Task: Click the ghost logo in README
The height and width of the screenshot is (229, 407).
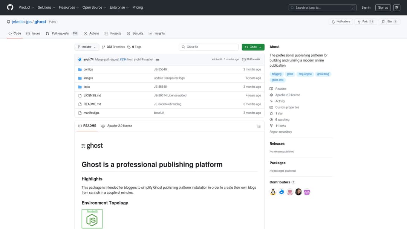Action: pyautogui.click(x=92, y=146)
